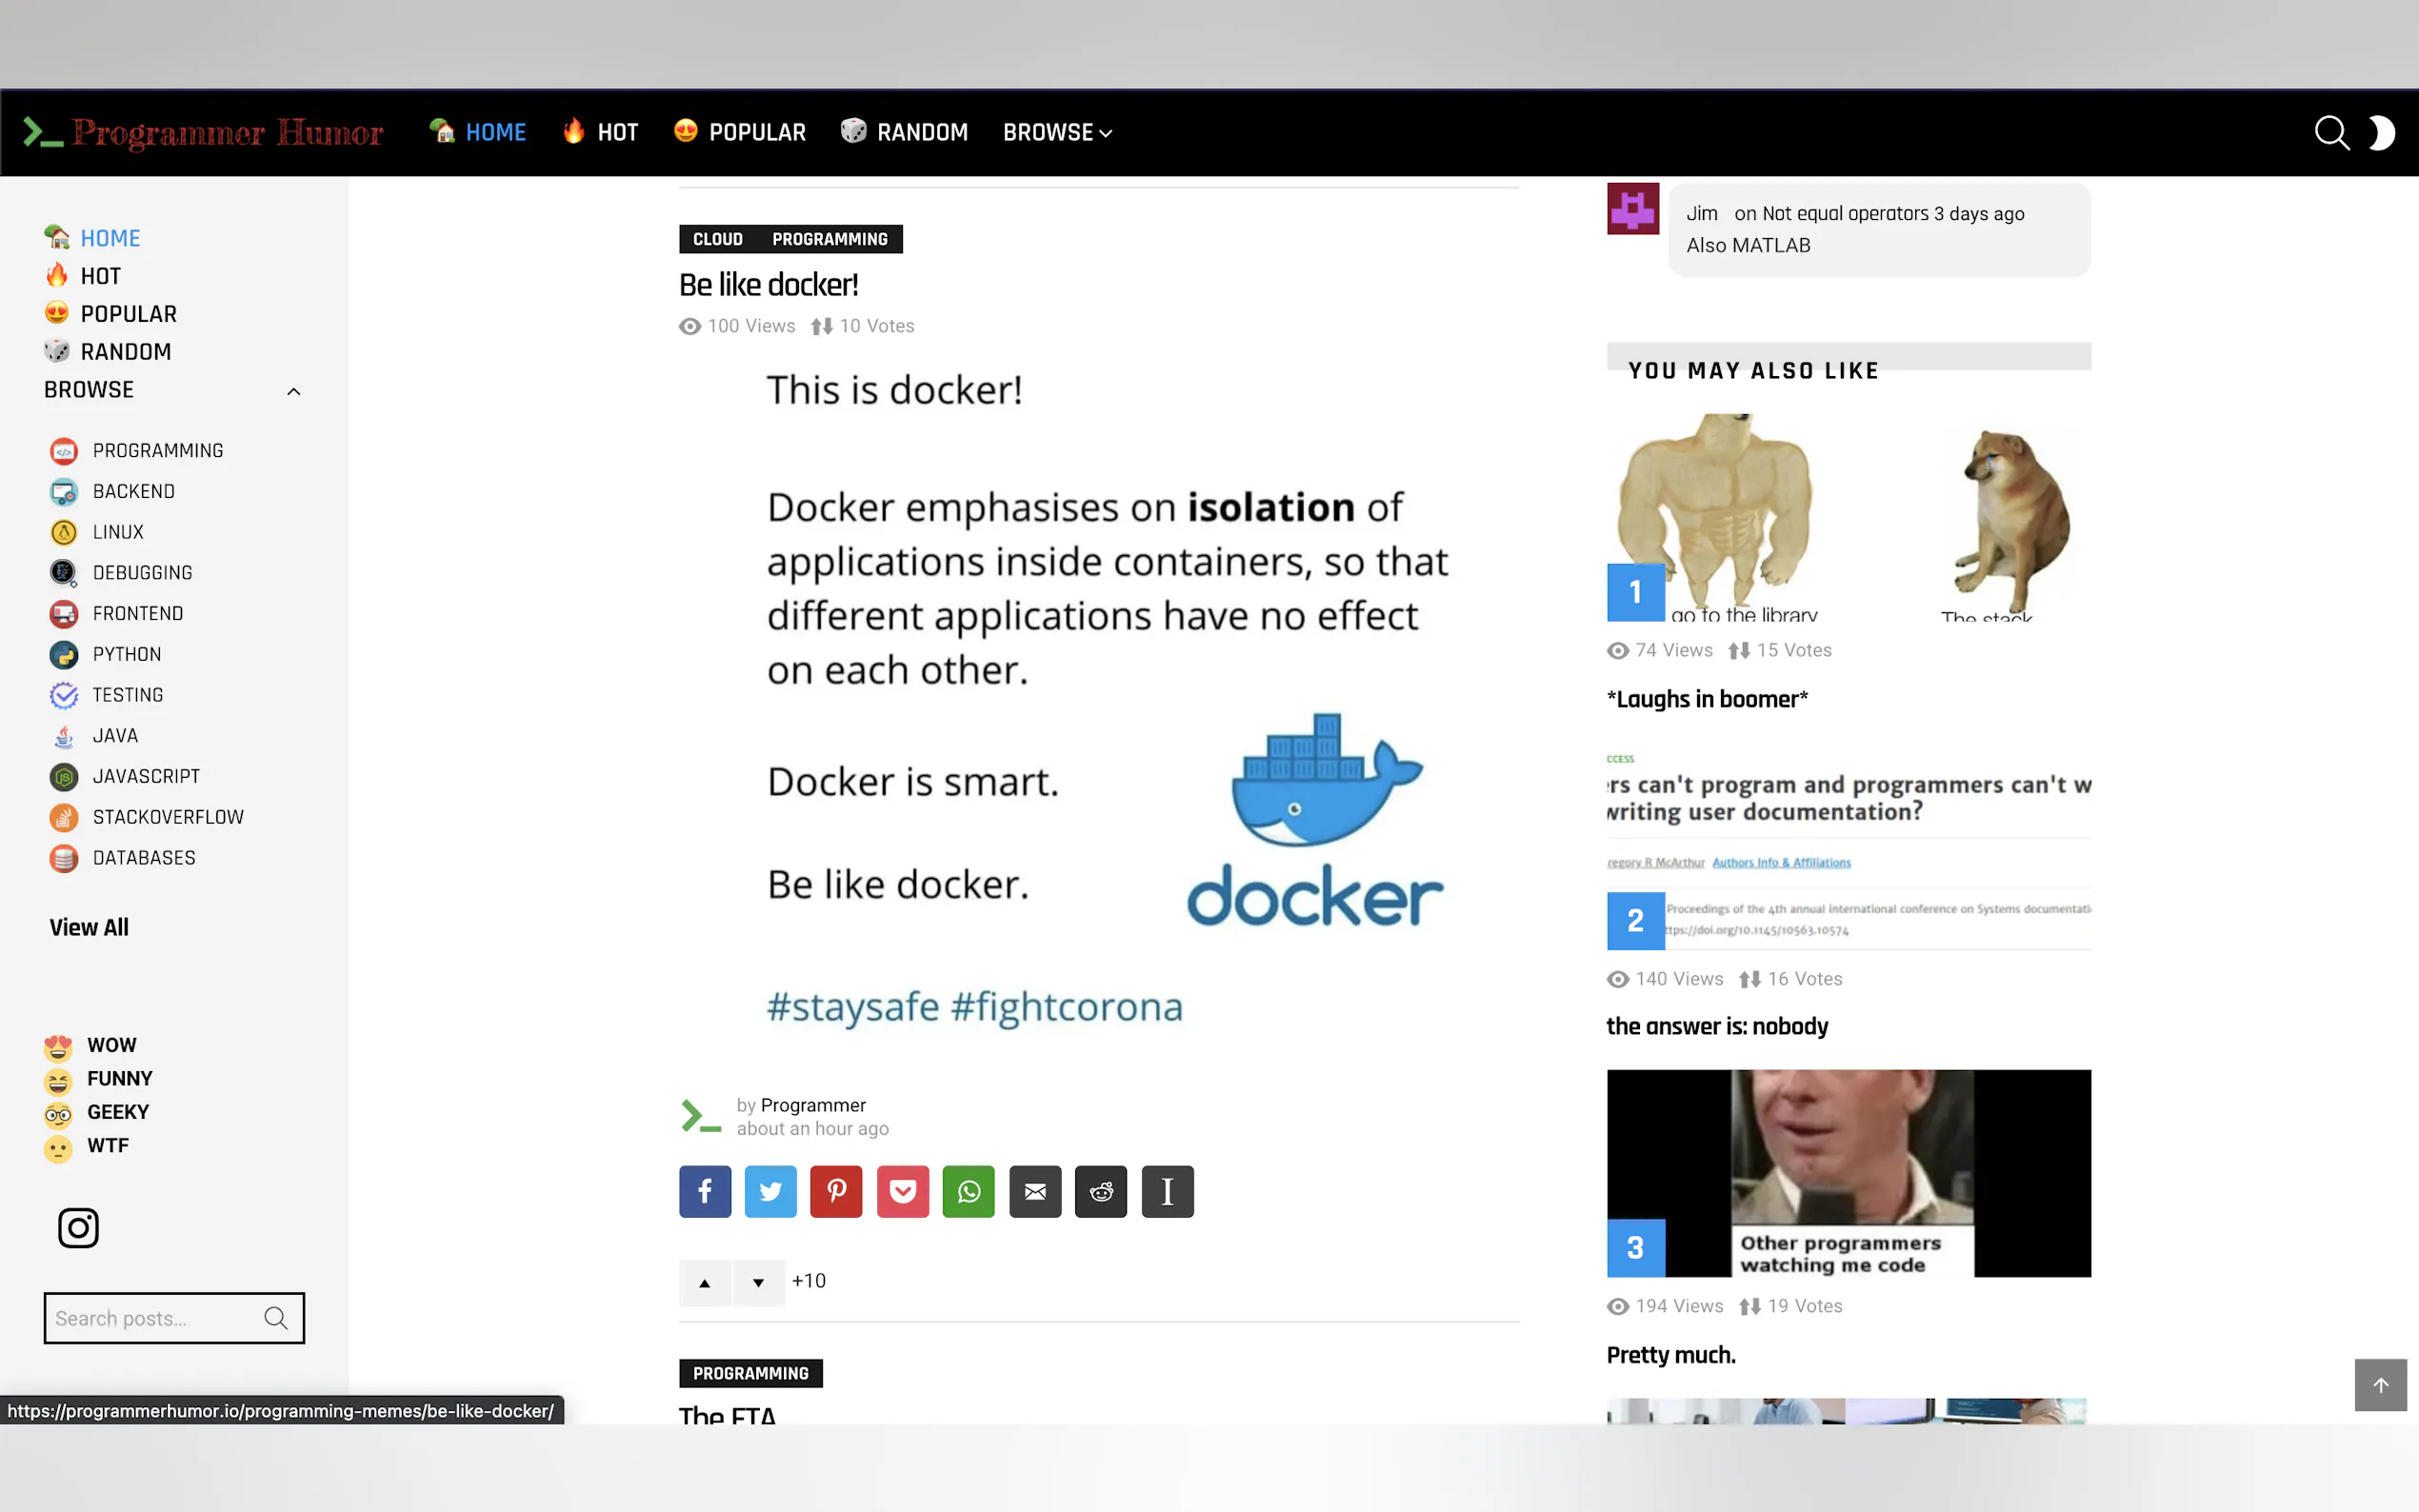Share post via WhatsApp icon
The width and height of the screenshot is (2419, 1512).
[968, 1191]
